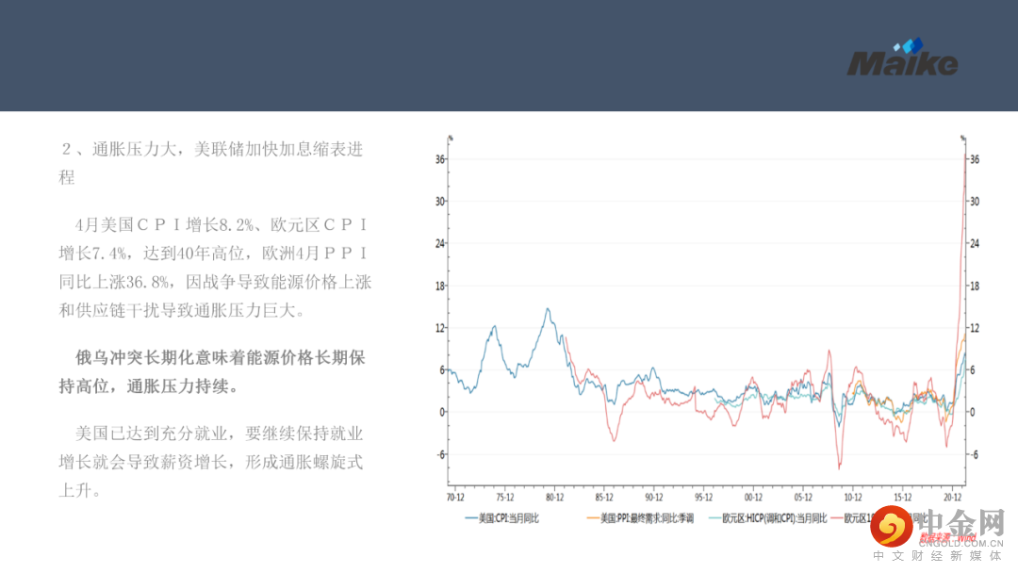Select legend entry 美国:CPI:当月同比
Viewport: 1018px width, 573px height.
point(501,518)
